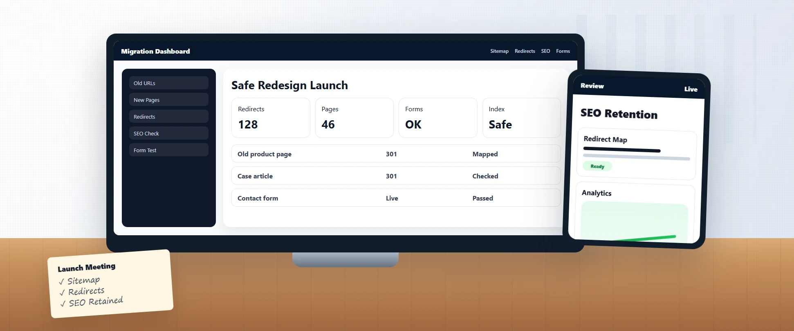Select the Forms OK stat card
This screenshot has height=331, width=794.
point(438,118)
